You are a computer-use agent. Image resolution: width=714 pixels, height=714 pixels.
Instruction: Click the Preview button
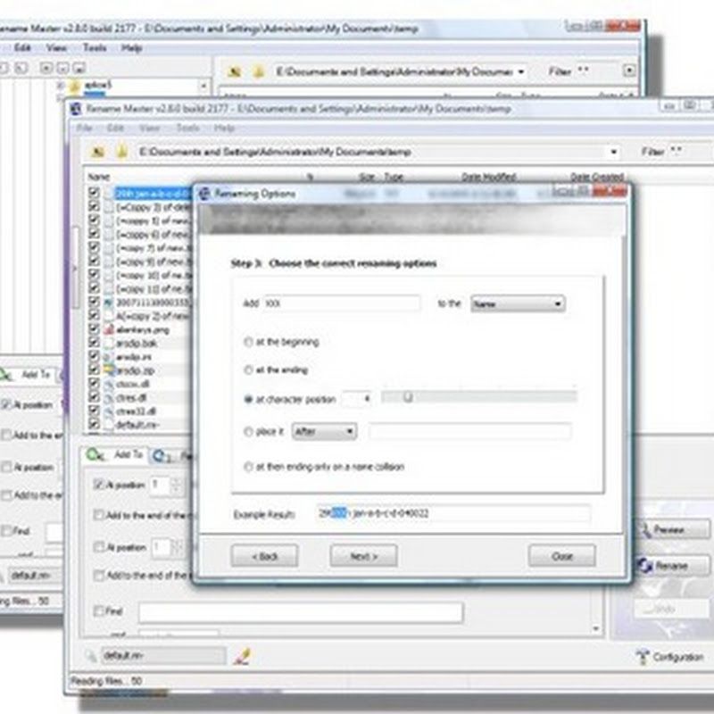pos(672,529)
